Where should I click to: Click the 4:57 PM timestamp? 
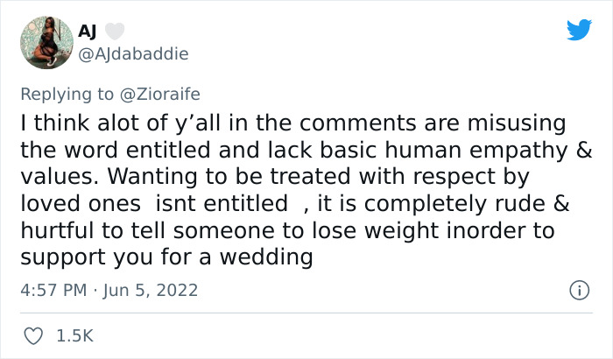click(52, 289)
